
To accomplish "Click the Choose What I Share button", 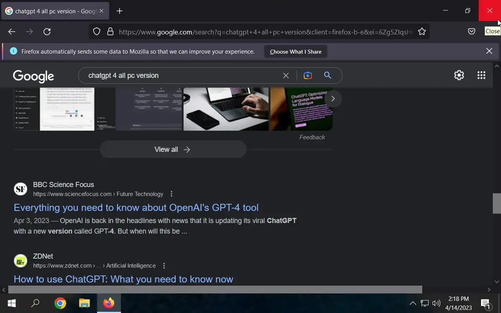I will click(296, 52).
